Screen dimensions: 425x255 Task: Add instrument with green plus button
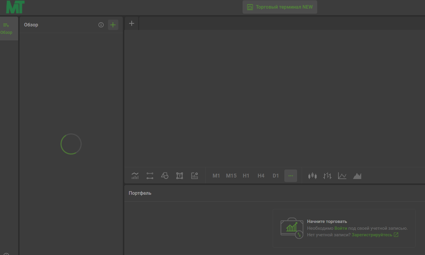pos(113,25)
